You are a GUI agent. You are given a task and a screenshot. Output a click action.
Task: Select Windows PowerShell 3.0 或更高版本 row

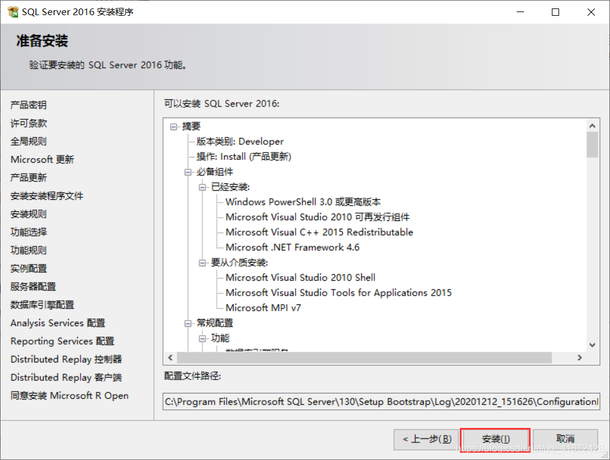[303, 202]
